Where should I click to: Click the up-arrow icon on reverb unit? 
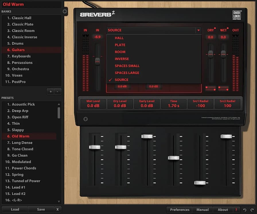(x=85, y=119)
